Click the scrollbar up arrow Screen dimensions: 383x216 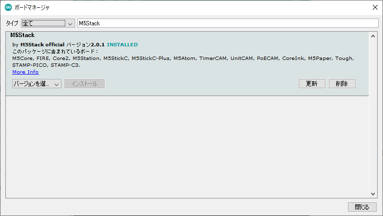click(373, 36)
